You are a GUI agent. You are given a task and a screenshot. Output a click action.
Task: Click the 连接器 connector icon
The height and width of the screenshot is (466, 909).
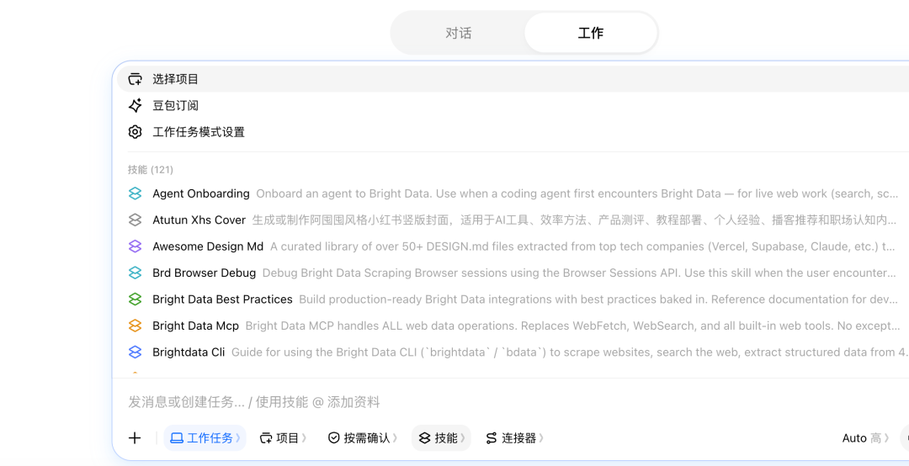point(492,438)
